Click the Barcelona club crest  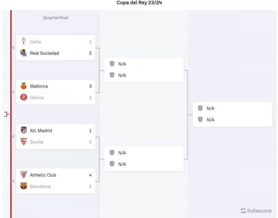[x=24, y=186]
